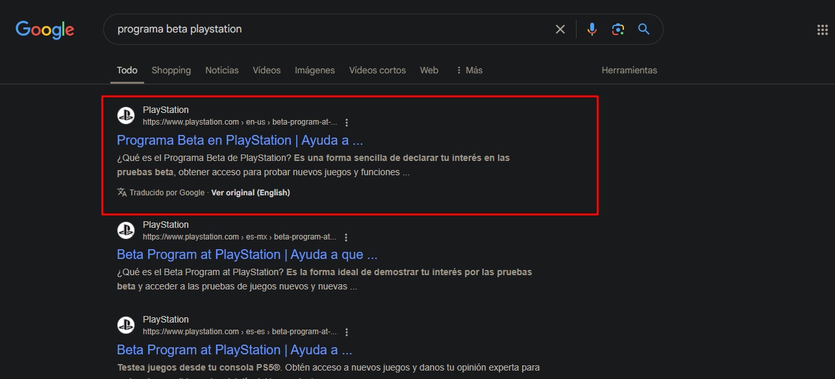Click 'PlayStation' site name above the es-es result
Screen dimensions: 835x379
166,319
